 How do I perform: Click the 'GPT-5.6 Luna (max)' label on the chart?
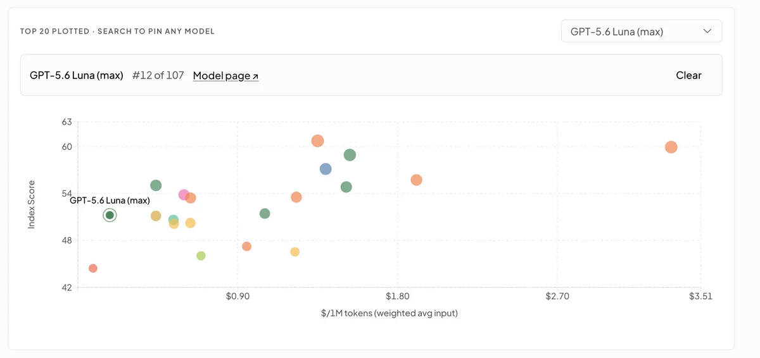click(110, 201)
